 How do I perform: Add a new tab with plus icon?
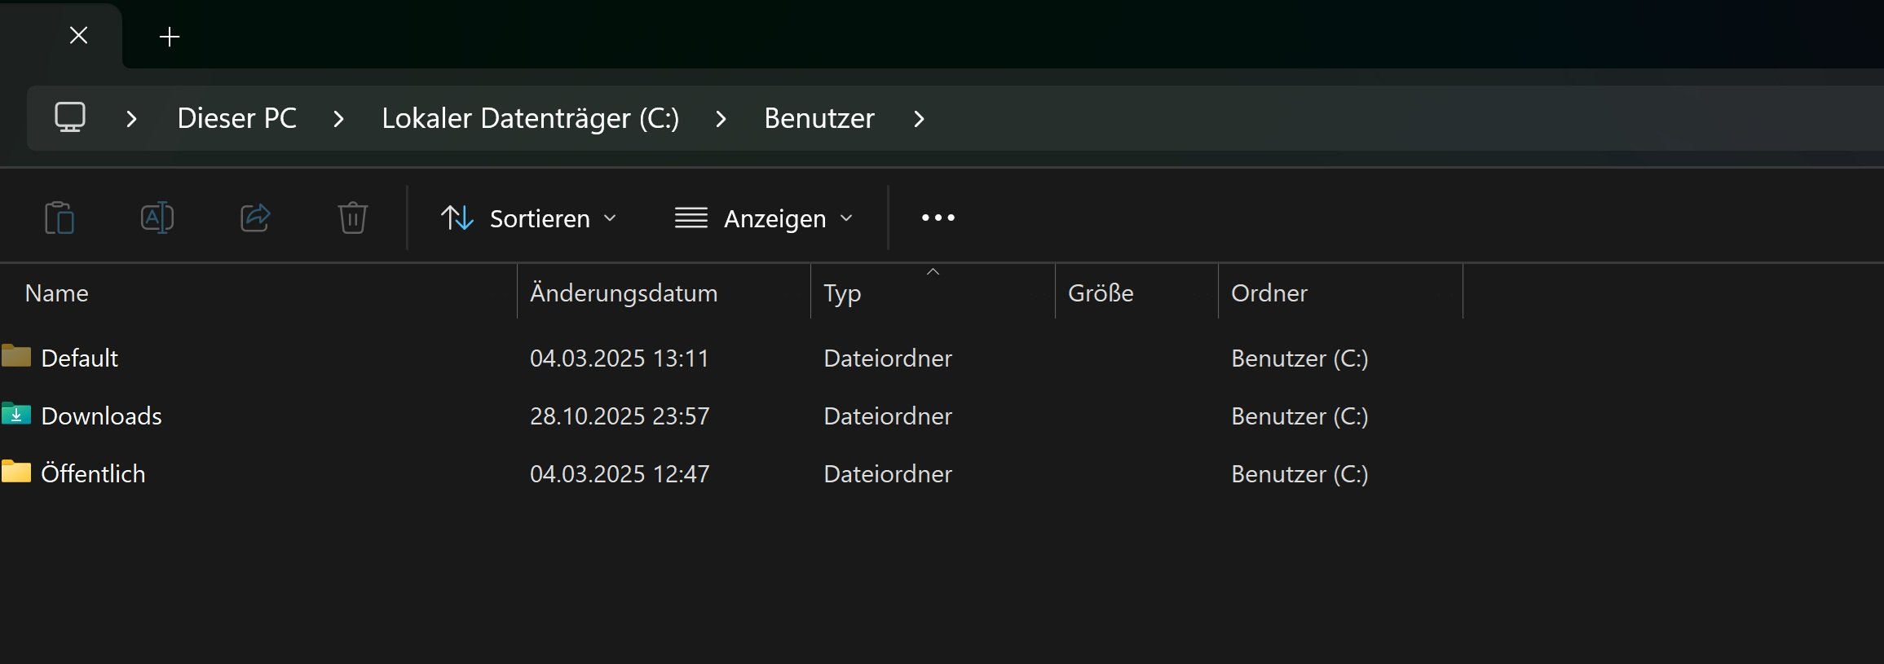pyautogui.click(x=170, y=37)
